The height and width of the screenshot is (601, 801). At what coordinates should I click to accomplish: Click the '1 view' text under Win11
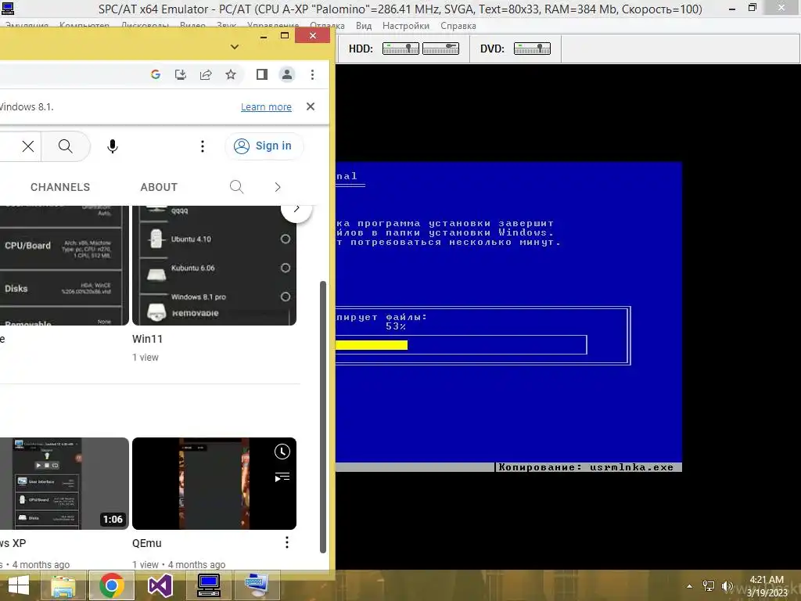tap(145, 358)
